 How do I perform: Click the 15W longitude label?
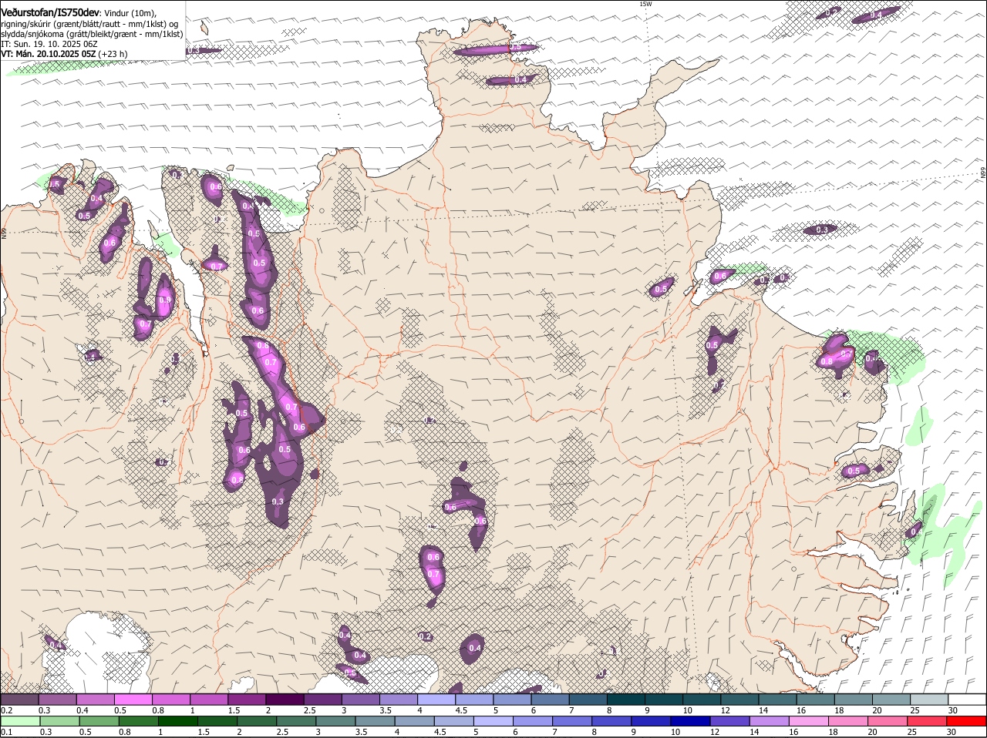point(645,4)
